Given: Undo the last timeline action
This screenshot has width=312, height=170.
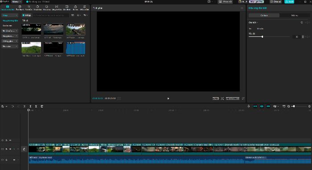Looking at the screenshot, I should (12, 107).
